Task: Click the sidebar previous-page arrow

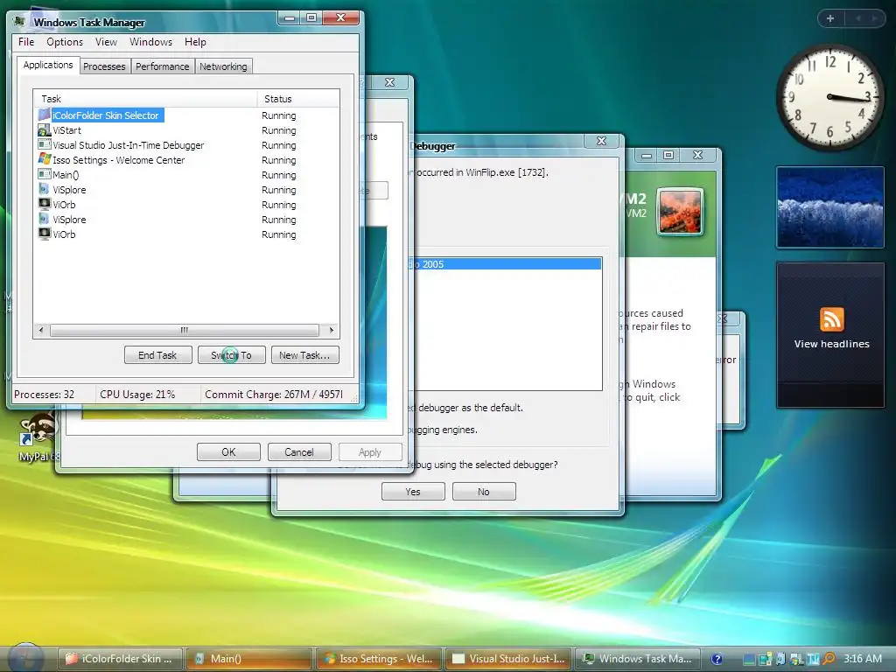Action: (x=857, y=18)
